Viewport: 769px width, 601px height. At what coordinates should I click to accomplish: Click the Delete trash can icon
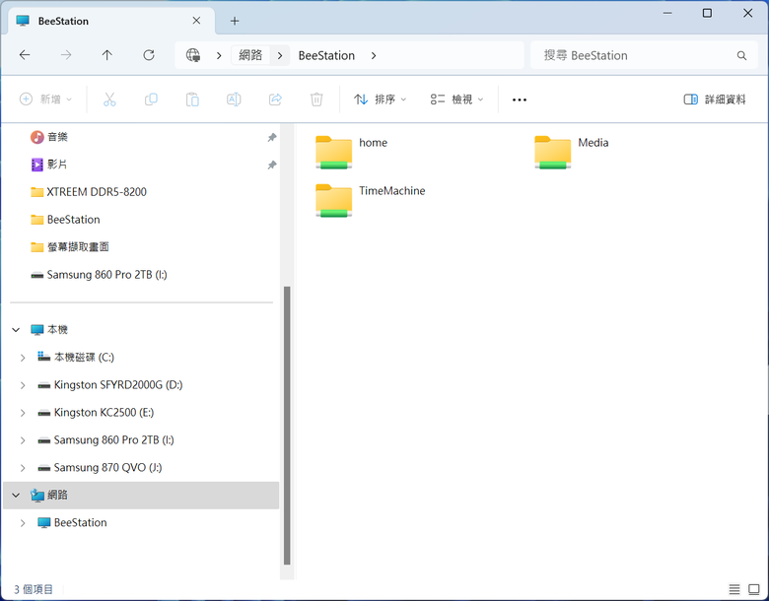click(x=316, y=100)
